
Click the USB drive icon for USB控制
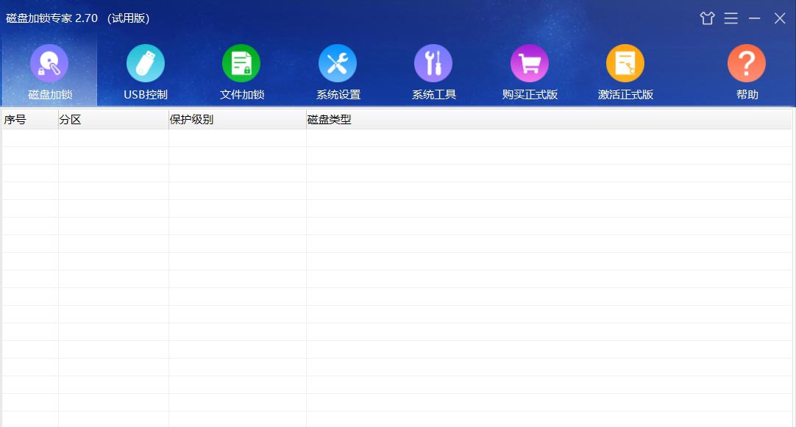pos(144,62)
